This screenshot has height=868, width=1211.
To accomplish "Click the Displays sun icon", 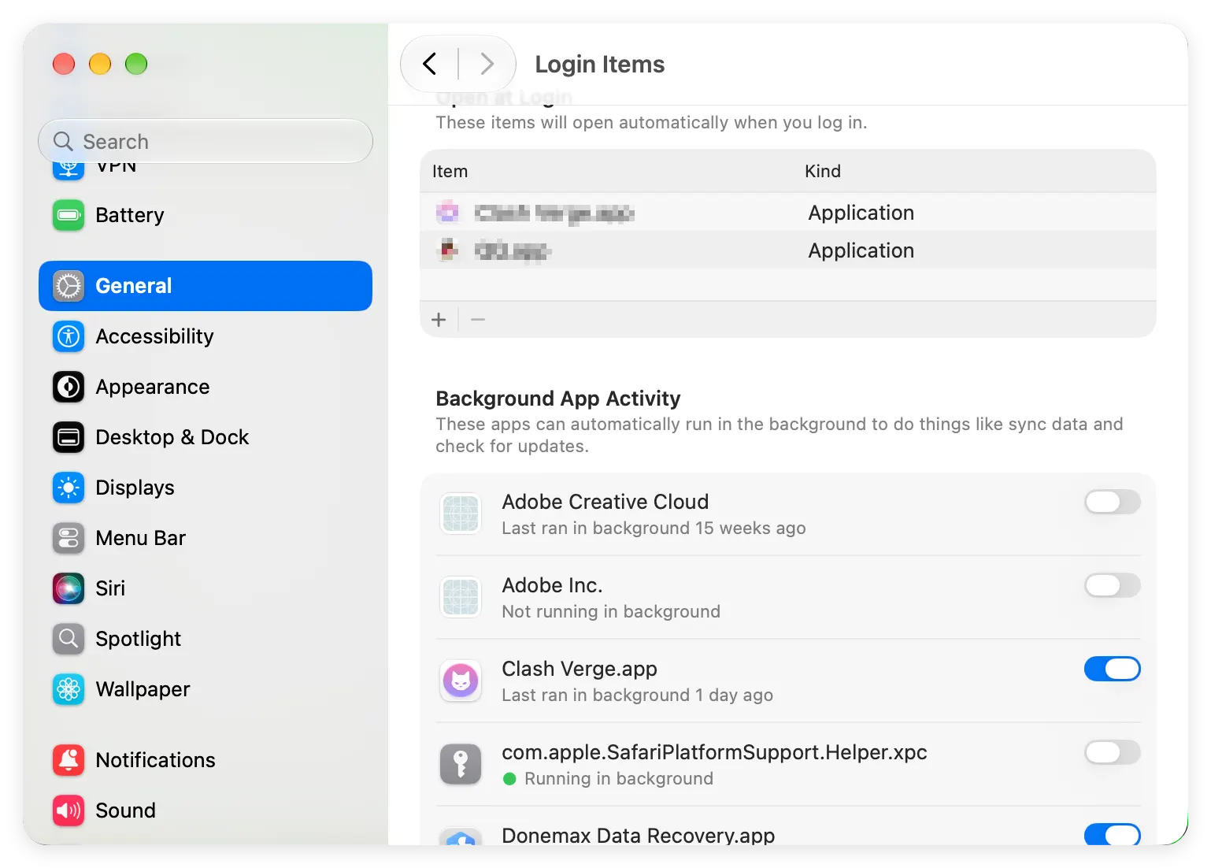I will (69, 488).
